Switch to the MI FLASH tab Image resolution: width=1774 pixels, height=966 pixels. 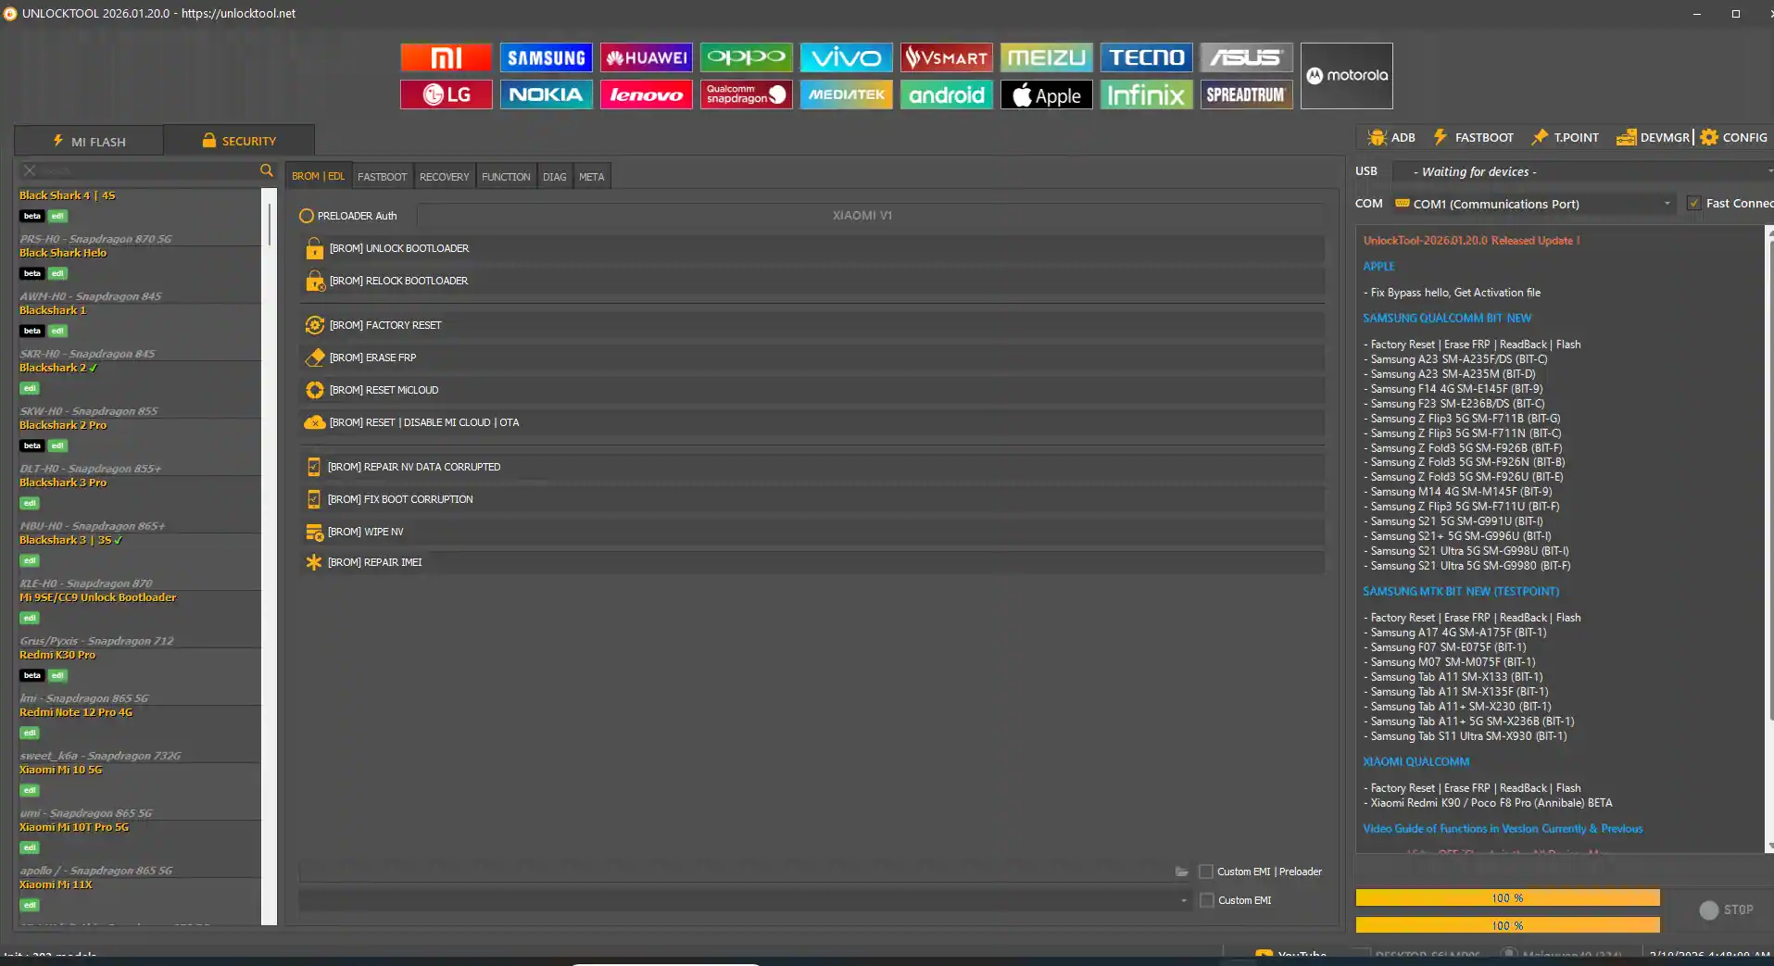(89, 140)
